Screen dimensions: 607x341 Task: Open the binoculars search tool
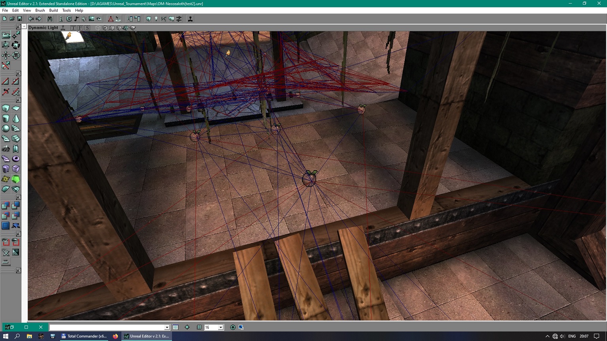pos(50,19)
